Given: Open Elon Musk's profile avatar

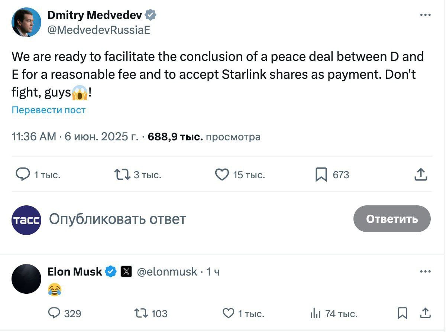Looking at the screenshot, I should [x=26, y=279].
